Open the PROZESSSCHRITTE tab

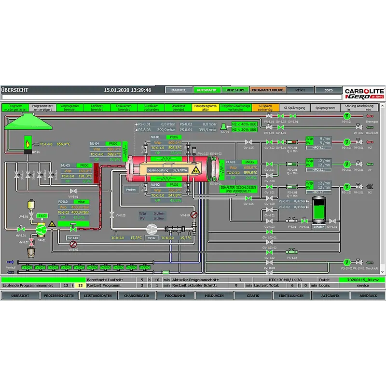point(59,296)
